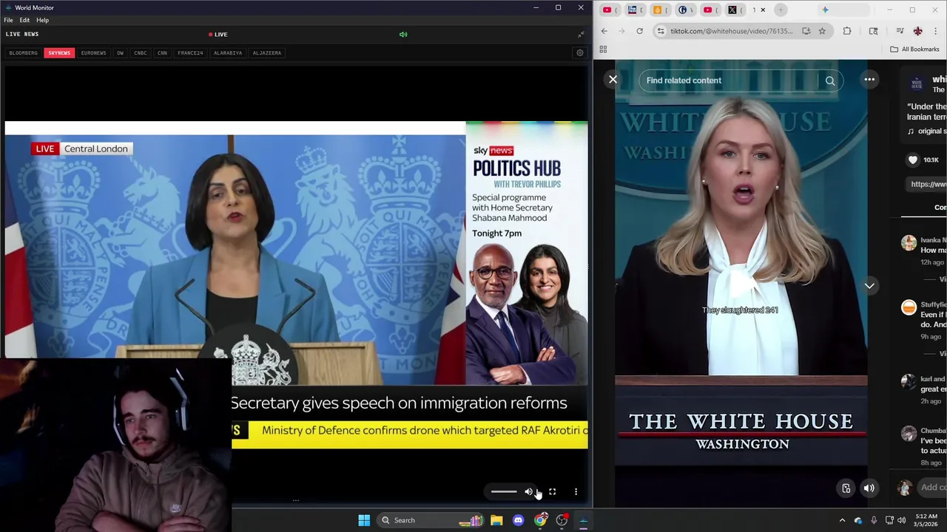The height and width of the screenshot is (532, 947).
Task: Switch to the X (Twitter) browser tab
Action: click(x=735, y=10)
